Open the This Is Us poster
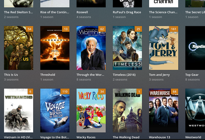The width and height of the screenshot is (205, 140). [18, 48]
